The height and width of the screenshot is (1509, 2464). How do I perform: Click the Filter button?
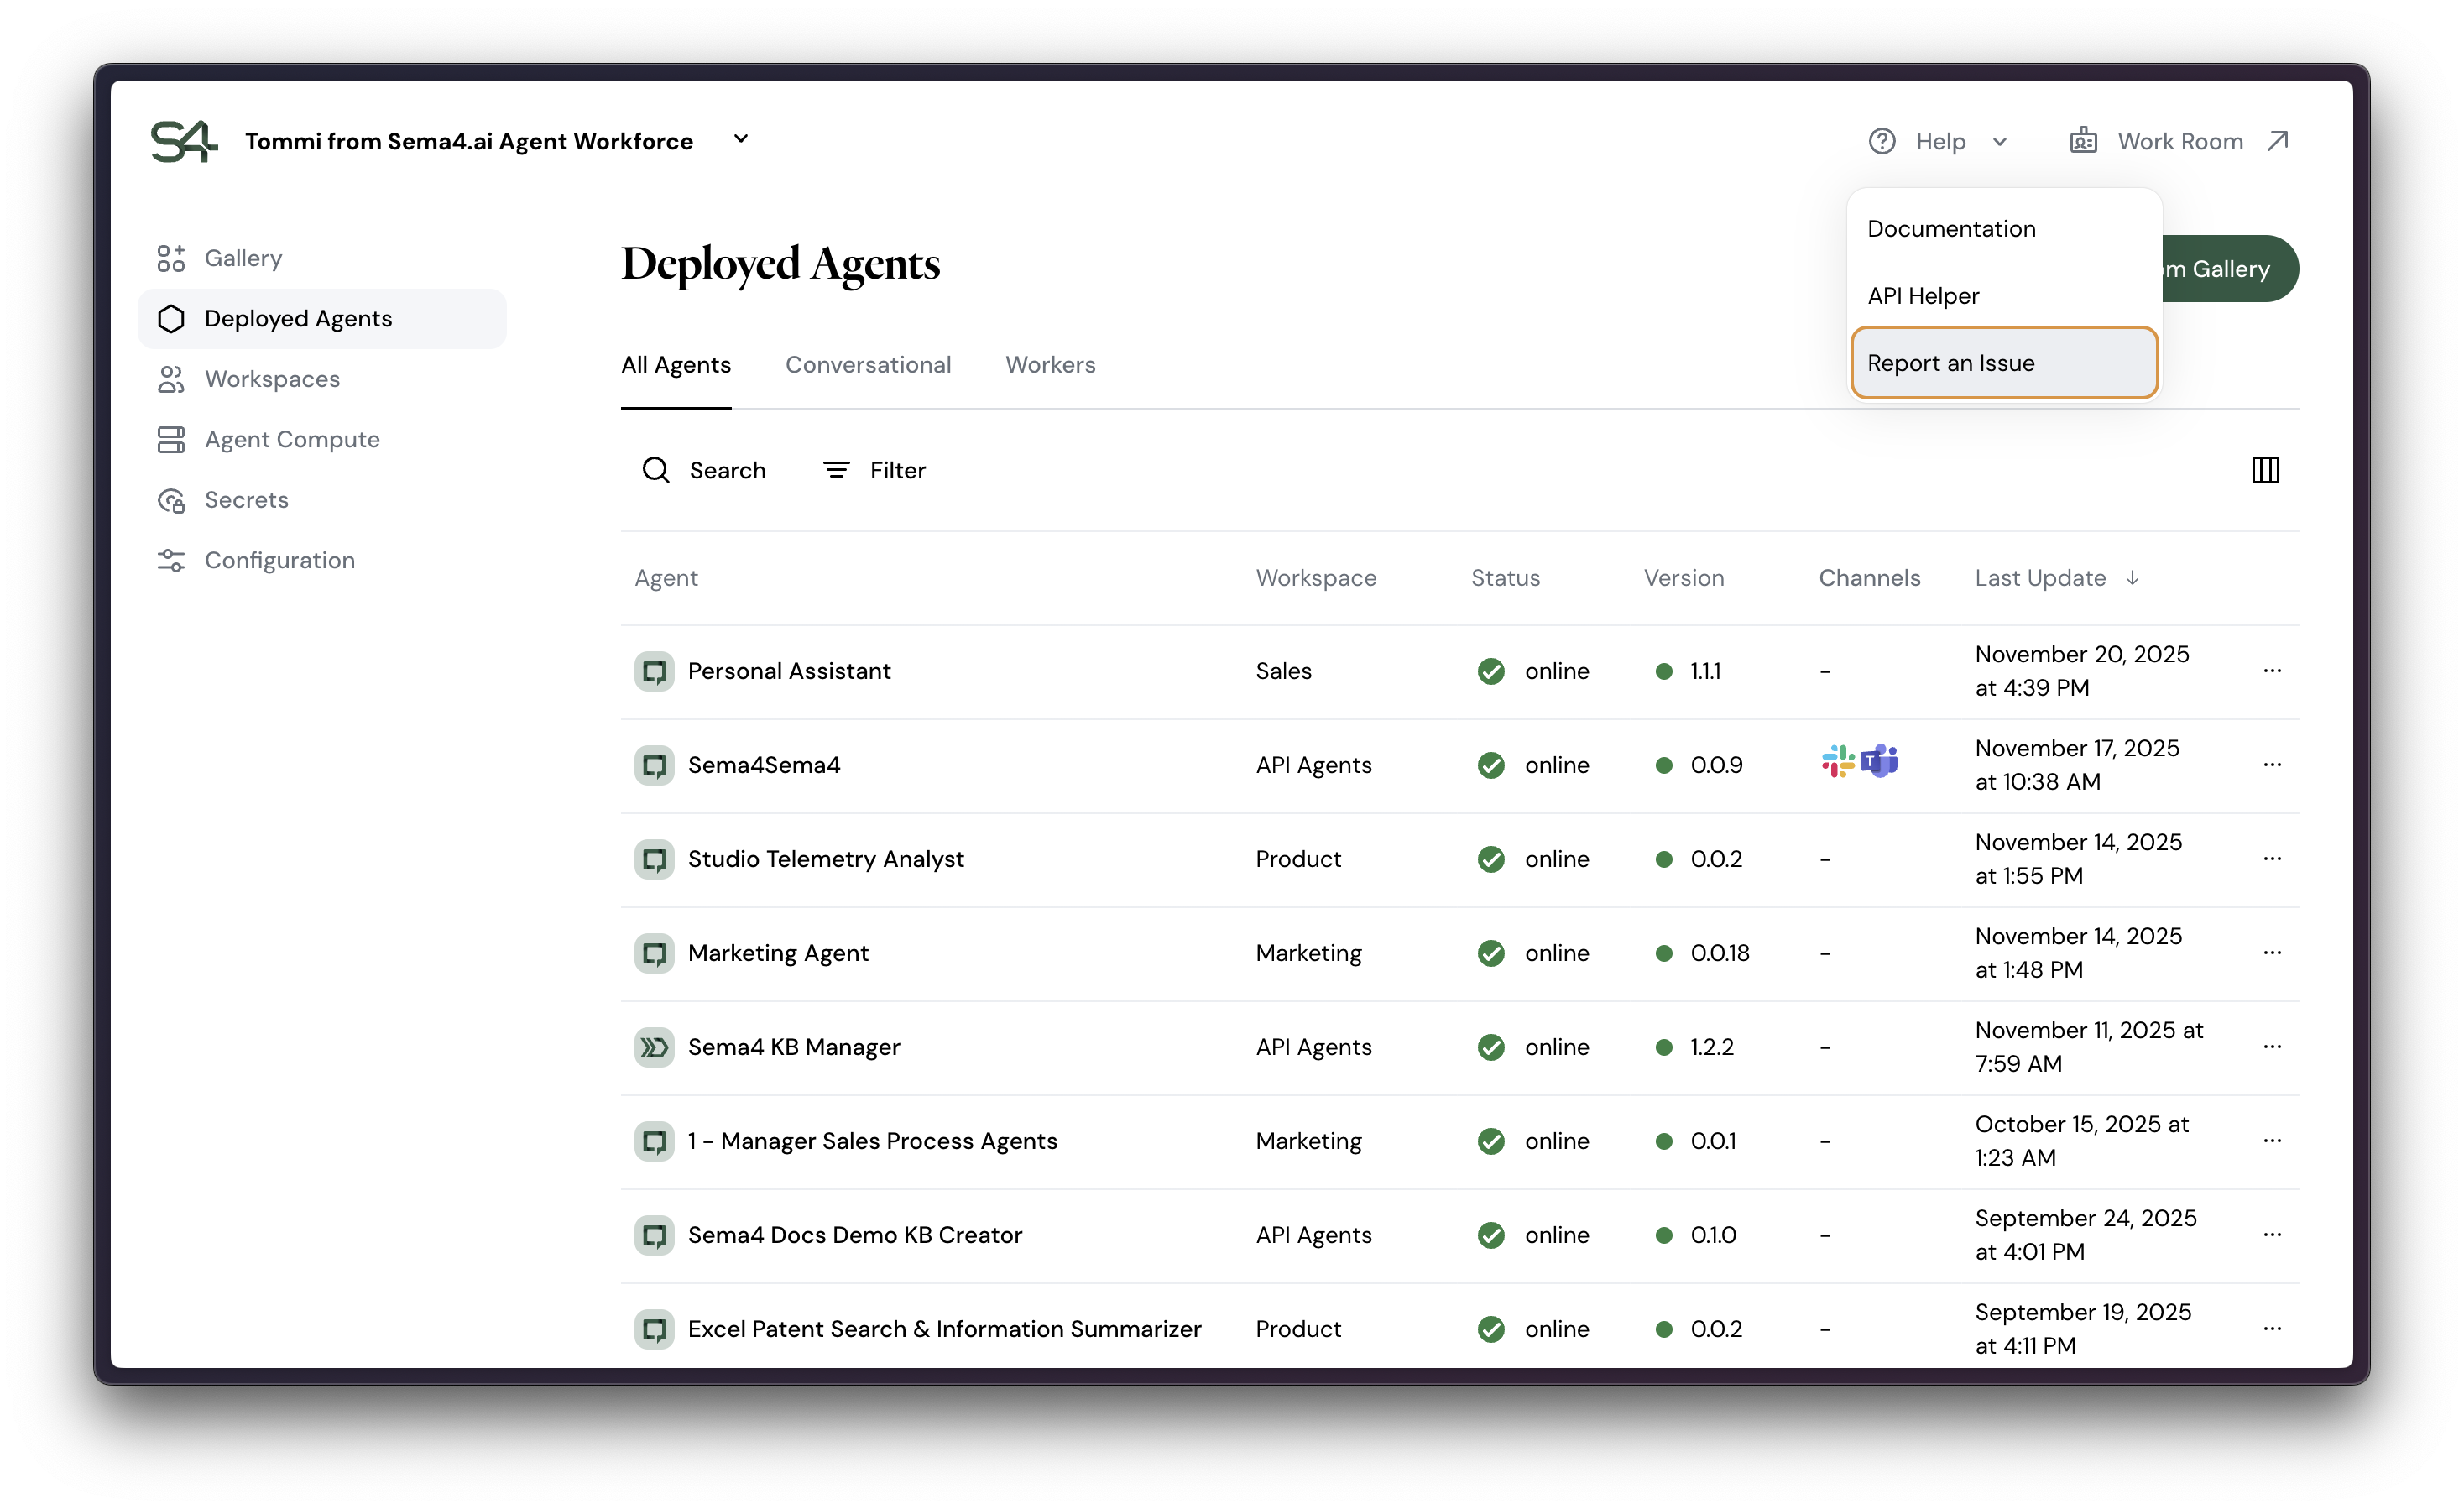(874, 470)
